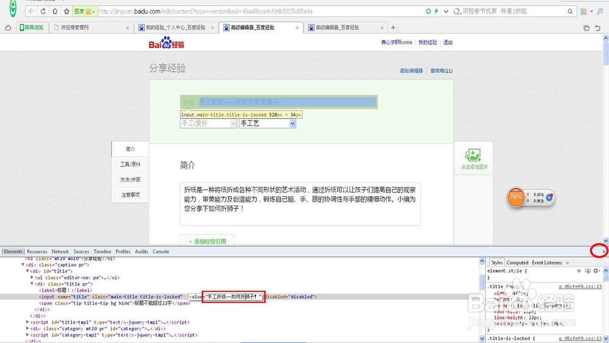Bookmark this page with the star icon
The height and width of the screenshot is (343, 609).
66,11
